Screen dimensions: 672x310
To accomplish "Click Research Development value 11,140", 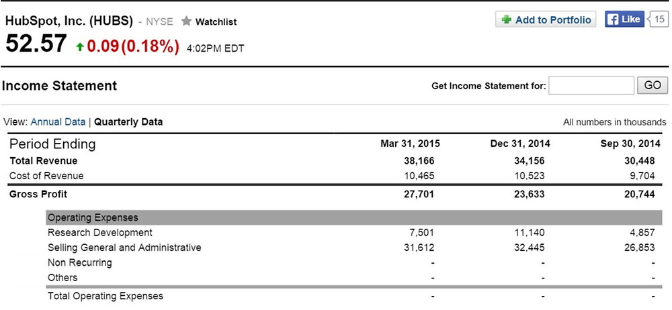I will tap(530, 232).
